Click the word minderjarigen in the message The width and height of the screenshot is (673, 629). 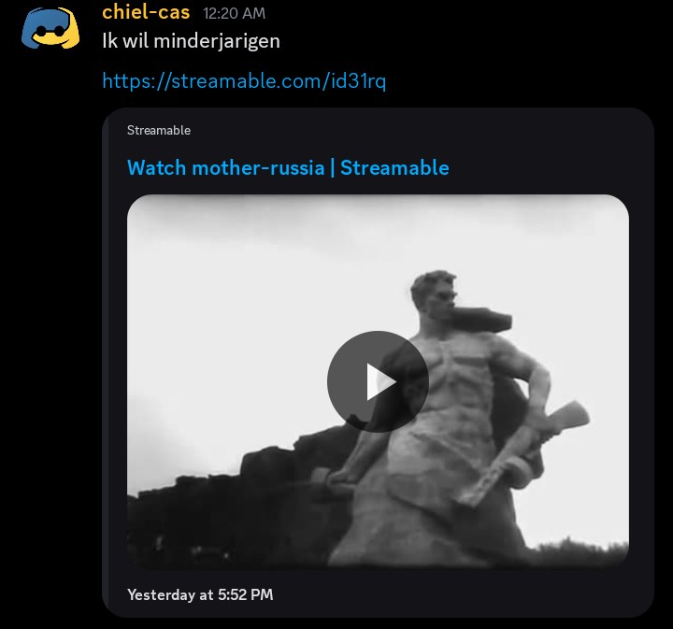(x=217, y=42)
